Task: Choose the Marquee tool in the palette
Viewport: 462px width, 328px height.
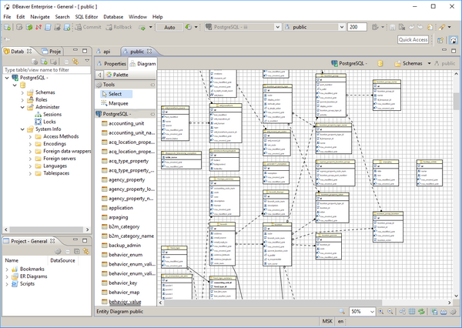Action: pyautogui.click(x=115, y=103)
